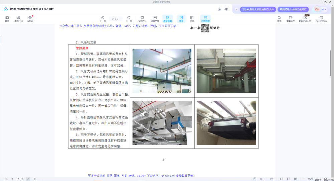The image size is (334, 181).
Task: Open the 查找 search tool
Action: [x=279, y=19]
